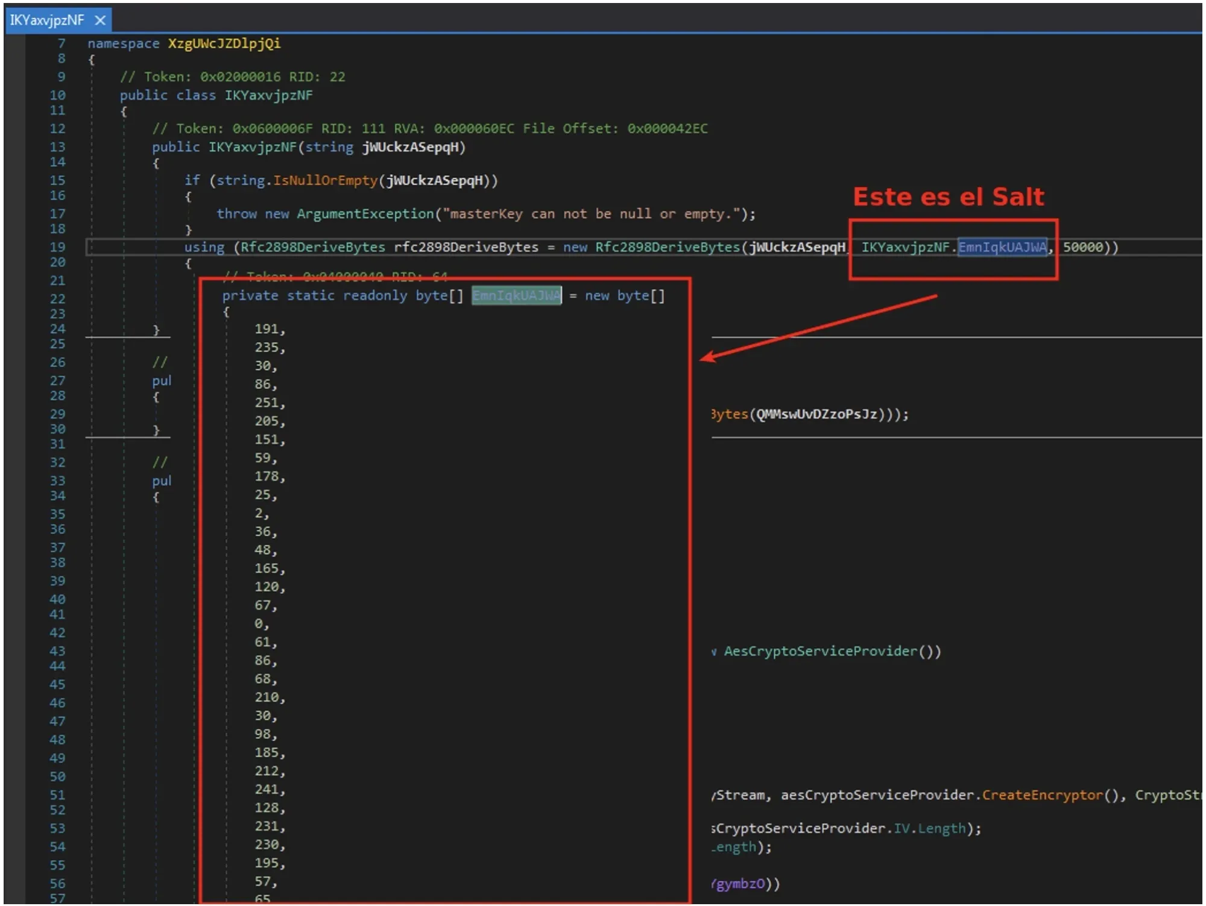Click line number 42 in gutter

tap(57, 633)
